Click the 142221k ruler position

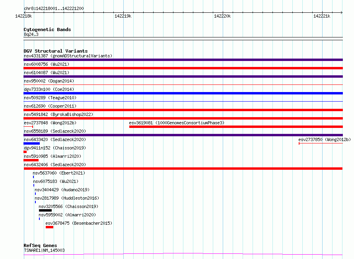tap(322, 16)
